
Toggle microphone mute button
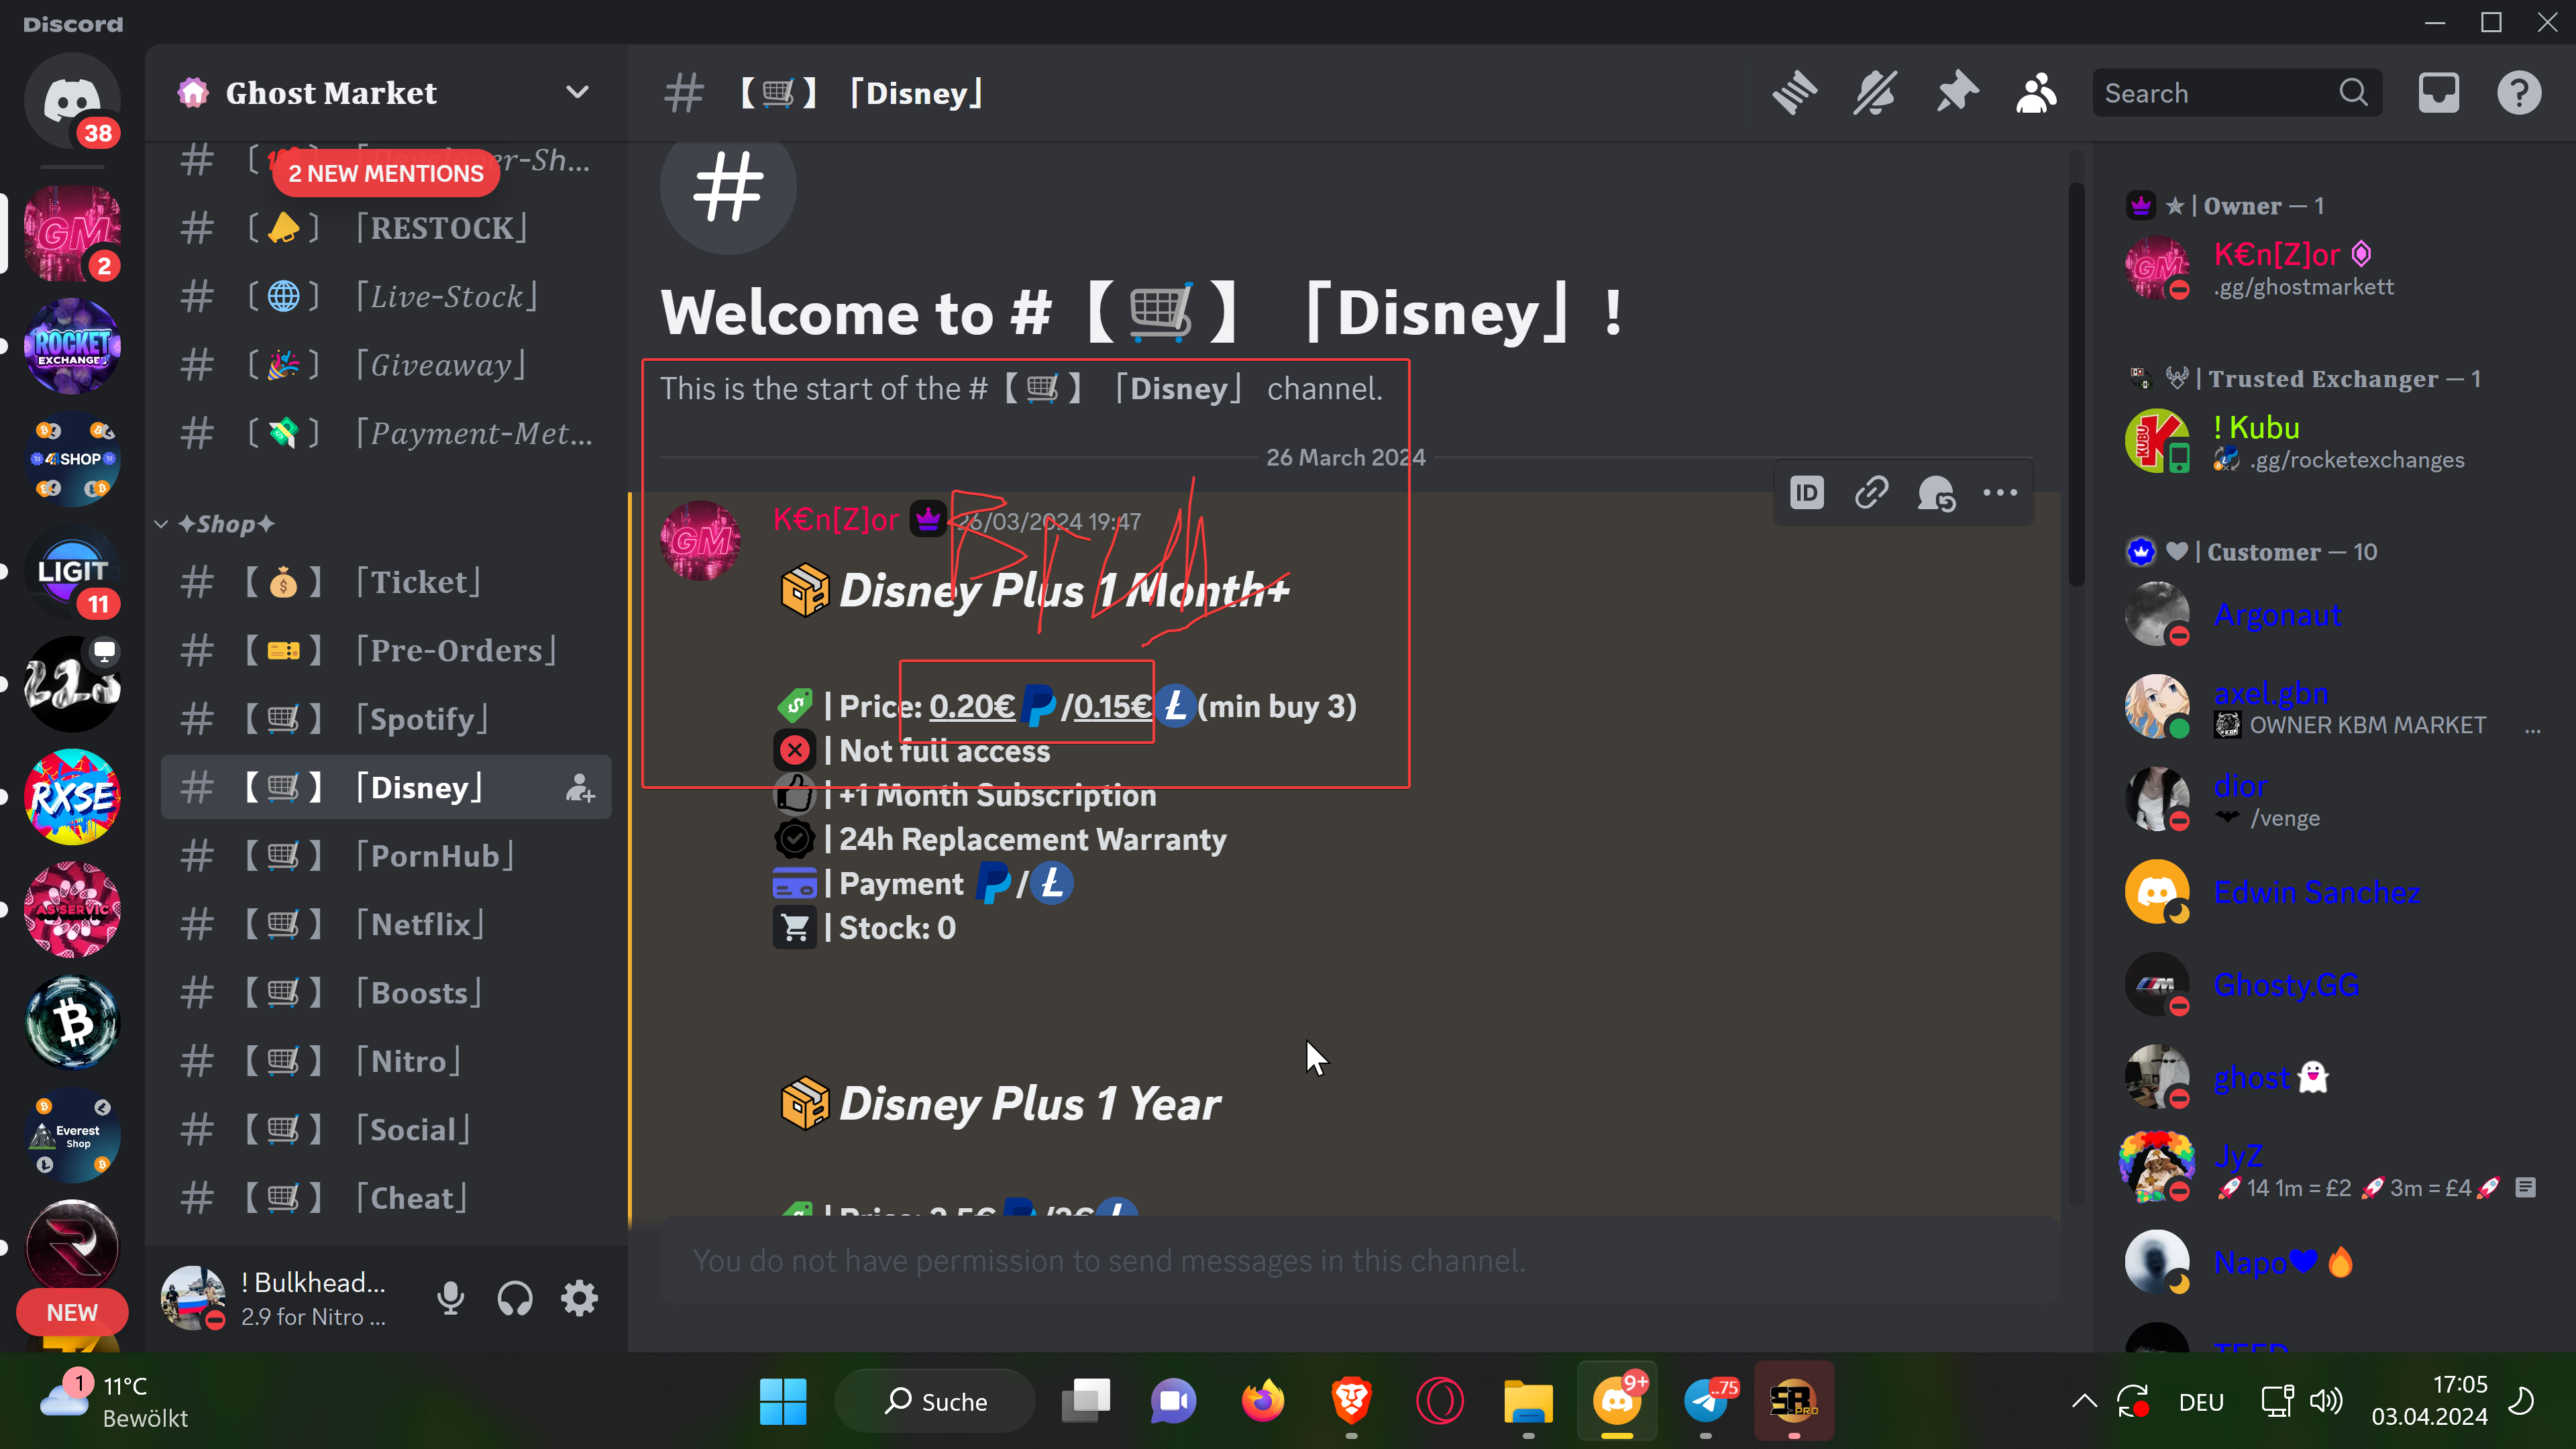click(451, 1298)
